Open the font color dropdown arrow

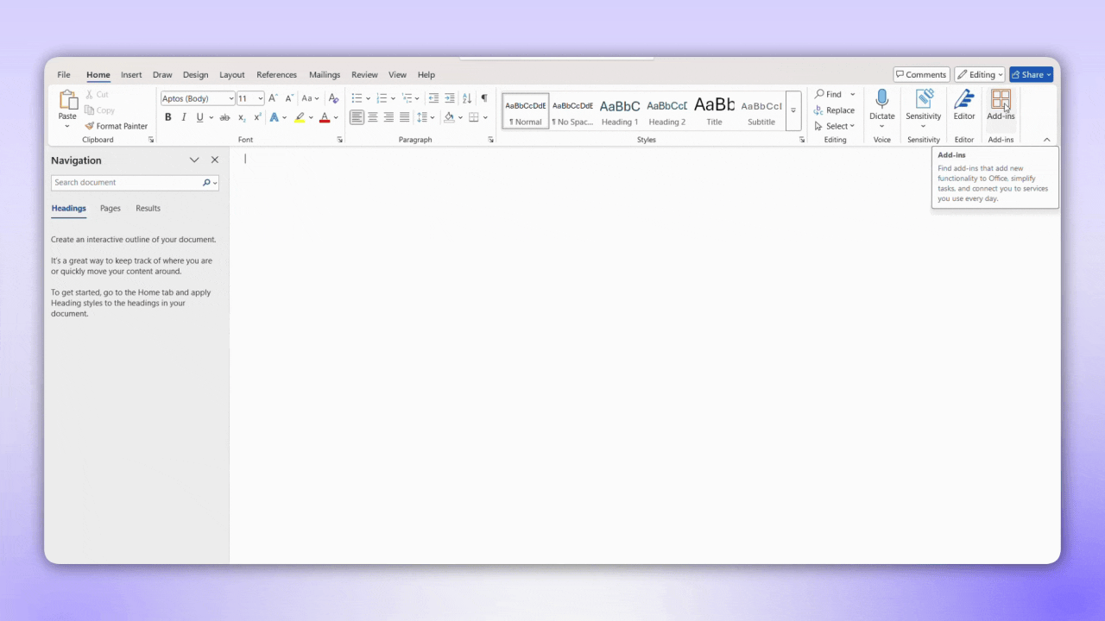pyautogui.click(x=338, y=117)
